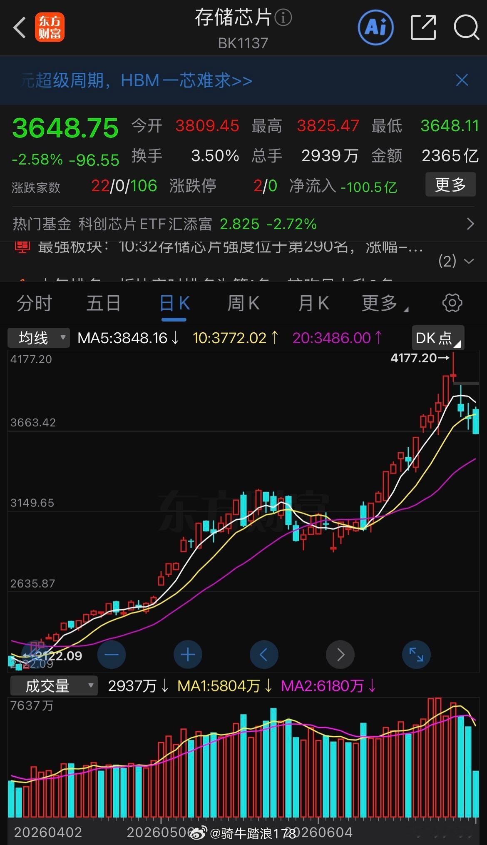The height and width of the screenshot is (845, 487).
Task: Open the search magnifier icon
Action: (466, 27)
